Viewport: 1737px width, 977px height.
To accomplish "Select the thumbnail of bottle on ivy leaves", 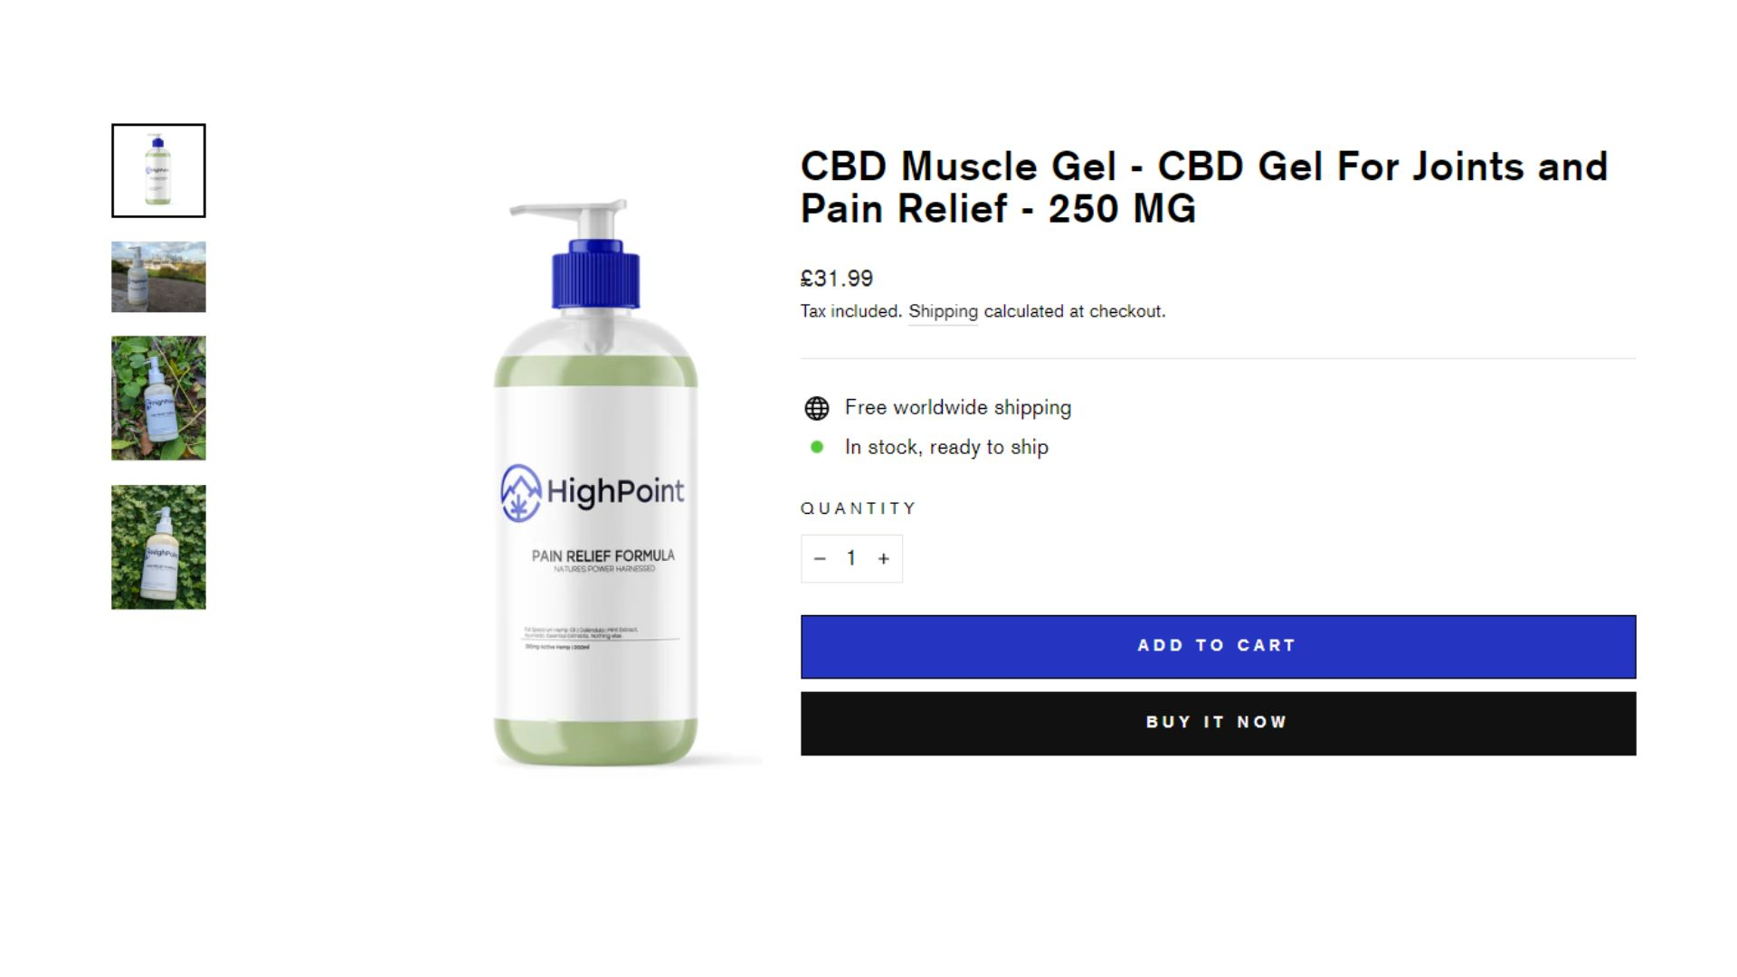I will (158, 547).
